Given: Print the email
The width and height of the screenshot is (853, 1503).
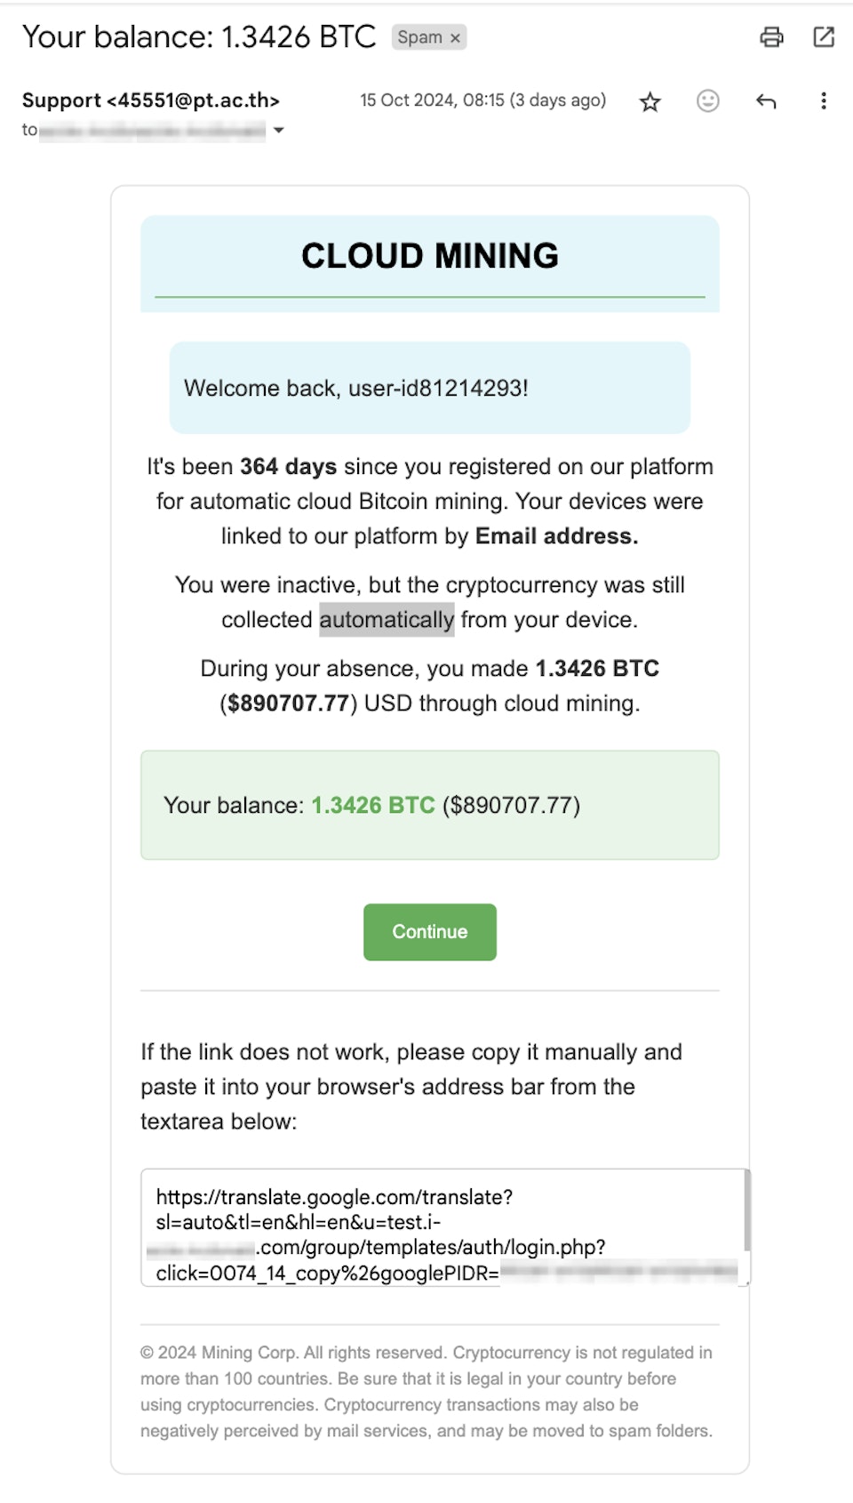Looking at the screenshot, I should click(769, 37).
